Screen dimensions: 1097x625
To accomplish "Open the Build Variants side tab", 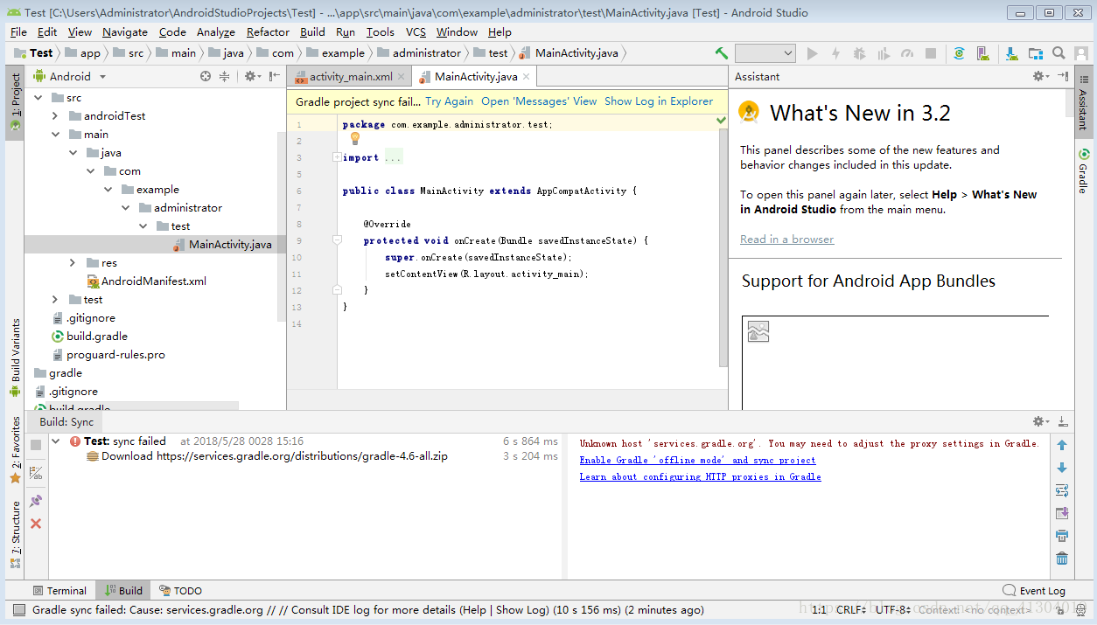I will [x=15, y=357].
